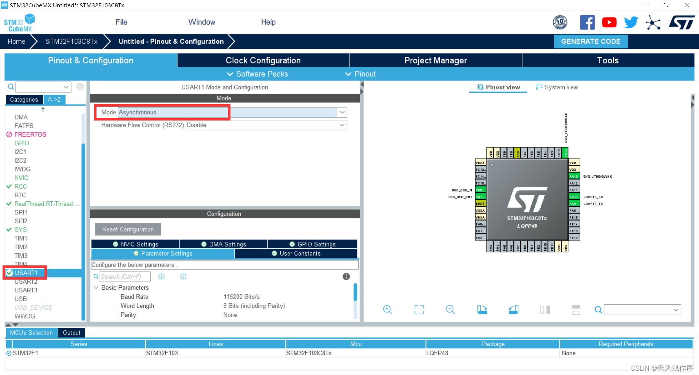Image resolution: width=699 pixels, height=375 pixels.
Task: Click the parameter Search field
Action: point(125,277)
